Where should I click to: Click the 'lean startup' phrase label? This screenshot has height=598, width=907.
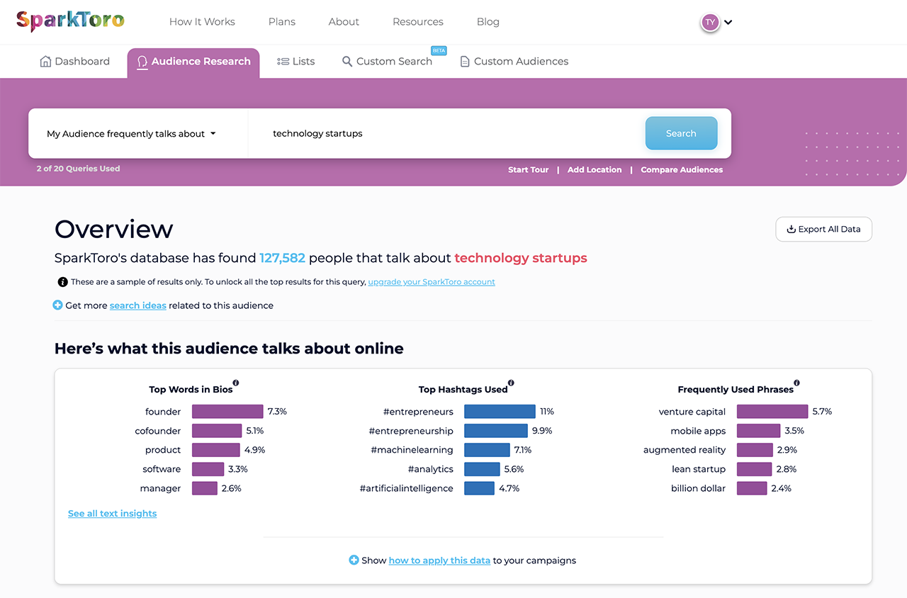[699, 469]
